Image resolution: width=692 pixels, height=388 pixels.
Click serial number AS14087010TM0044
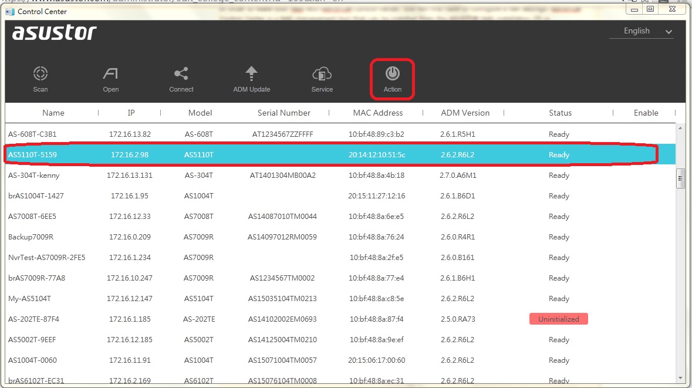click(282, 216)
